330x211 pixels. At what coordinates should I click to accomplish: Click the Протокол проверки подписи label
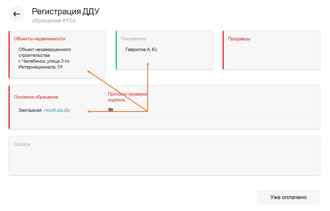point(127,97)
